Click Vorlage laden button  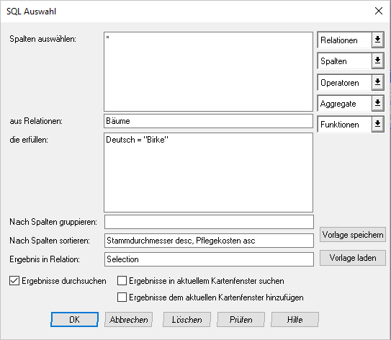(x=353, y=258)
